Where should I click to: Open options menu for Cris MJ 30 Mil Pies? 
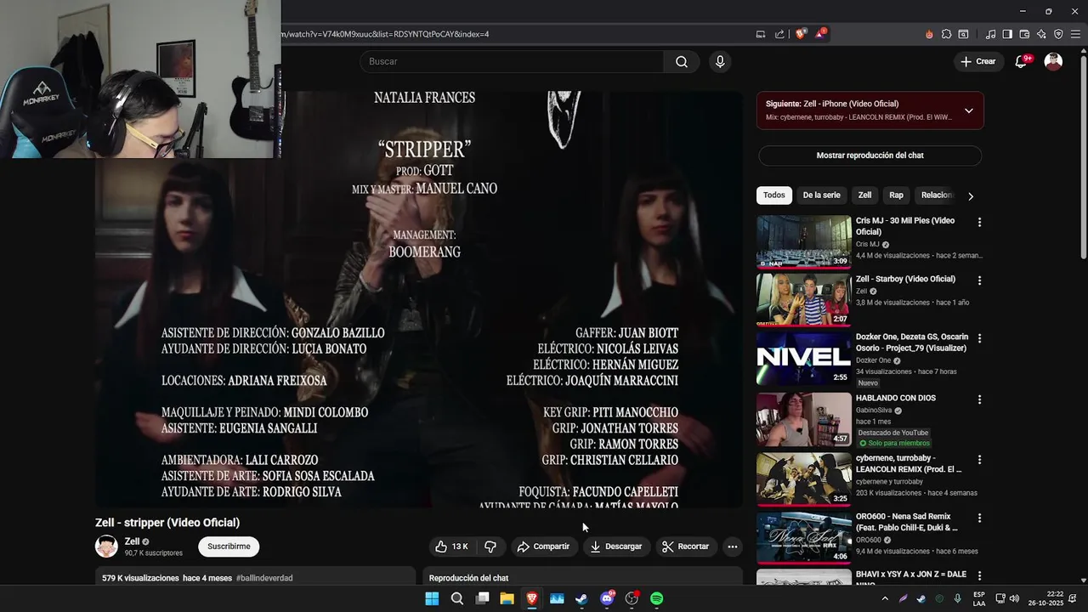pos(979,222)
